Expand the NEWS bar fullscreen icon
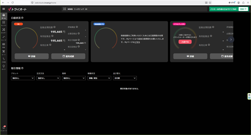 coord(64,9)
